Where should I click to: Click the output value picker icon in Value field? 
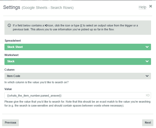[x=148, y=95]
